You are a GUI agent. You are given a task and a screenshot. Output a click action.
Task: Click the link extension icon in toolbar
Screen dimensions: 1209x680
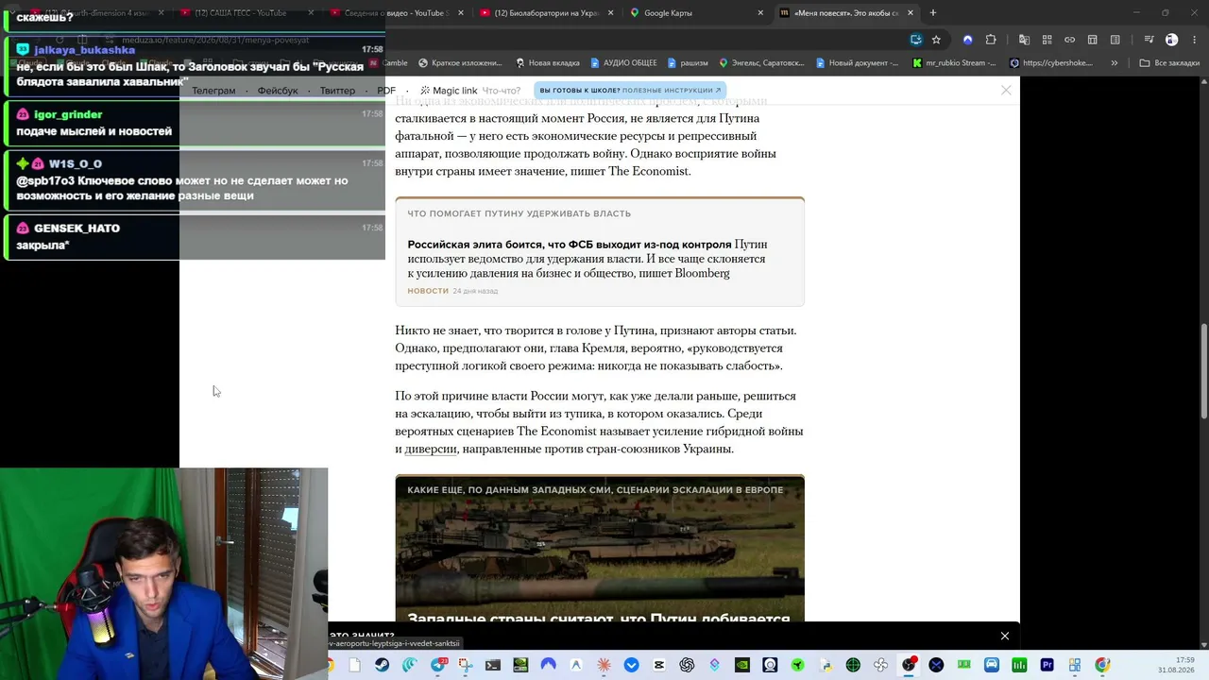tap(1070, 40)
